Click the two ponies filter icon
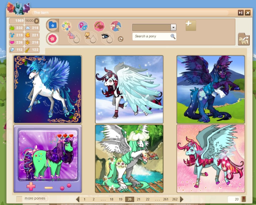Viewport: 256px width, 205px height. click(x=116, y=26)
